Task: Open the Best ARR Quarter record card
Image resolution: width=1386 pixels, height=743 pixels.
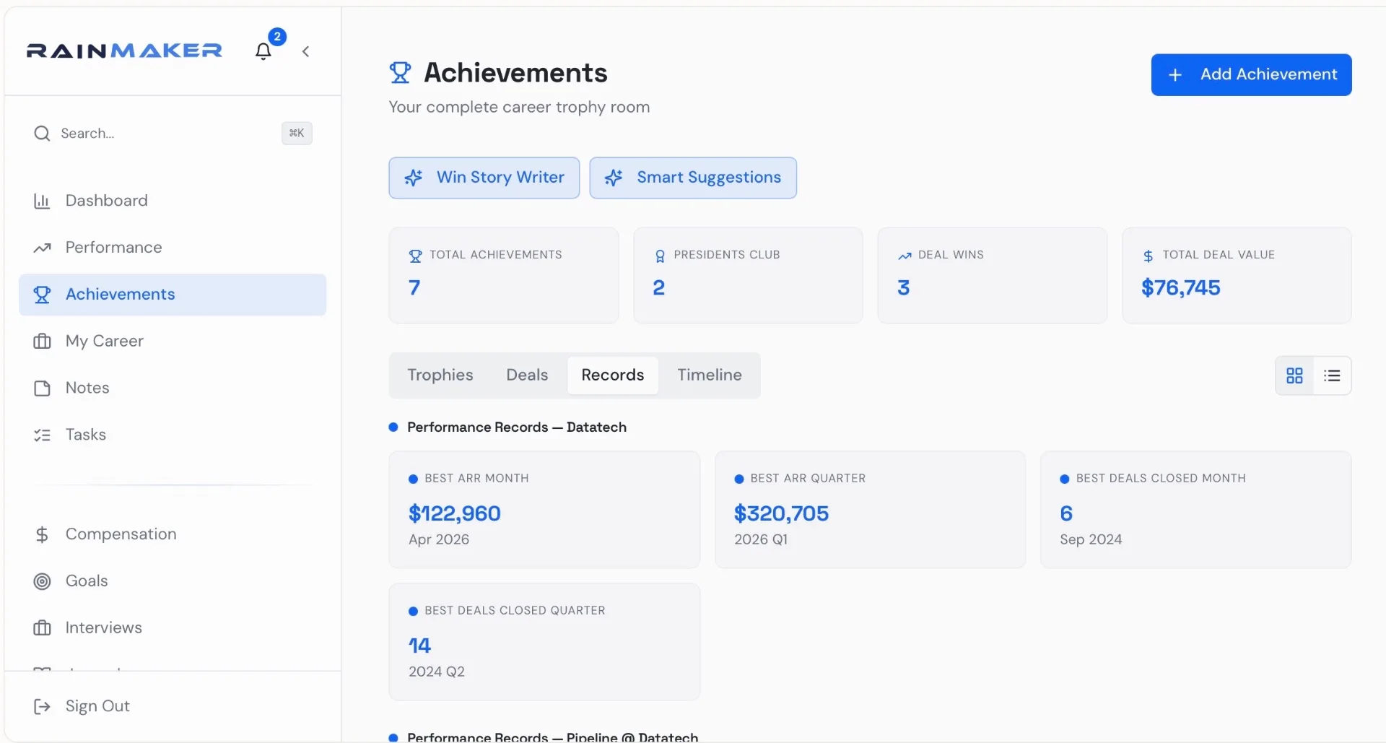Action: point(870,510)
